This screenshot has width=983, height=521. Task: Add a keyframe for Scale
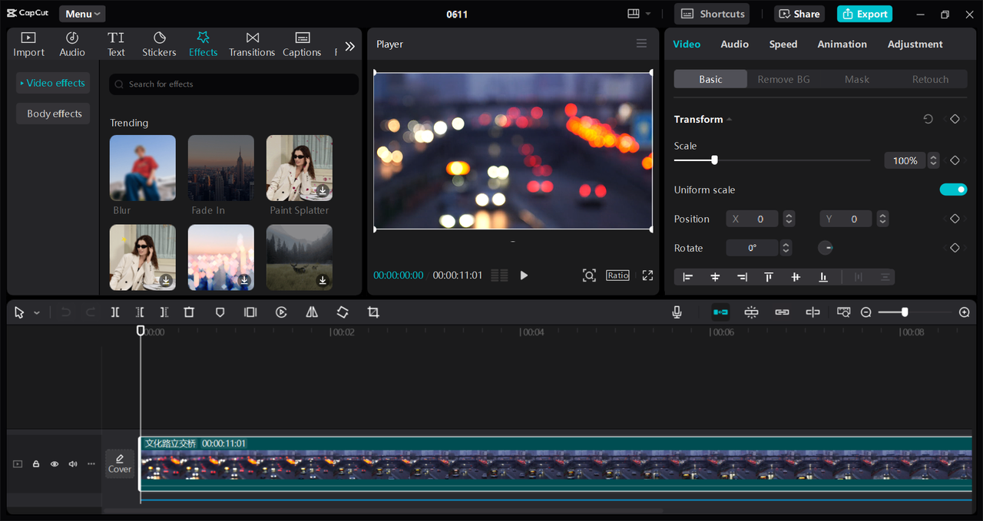point(955,160)
